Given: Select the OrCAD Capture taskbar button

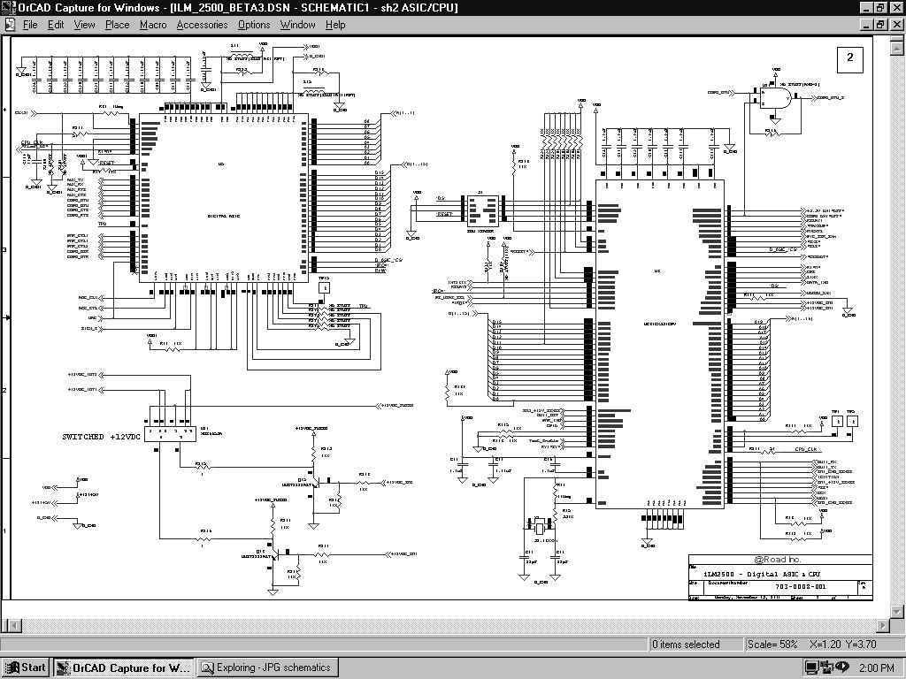Looking at the screenshot, I should tap(123, 668).
